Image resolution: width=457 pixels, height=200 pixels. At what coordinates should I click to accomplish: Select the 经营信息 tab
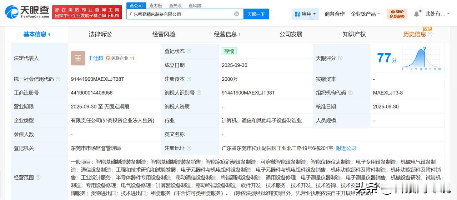click(227, 34)
